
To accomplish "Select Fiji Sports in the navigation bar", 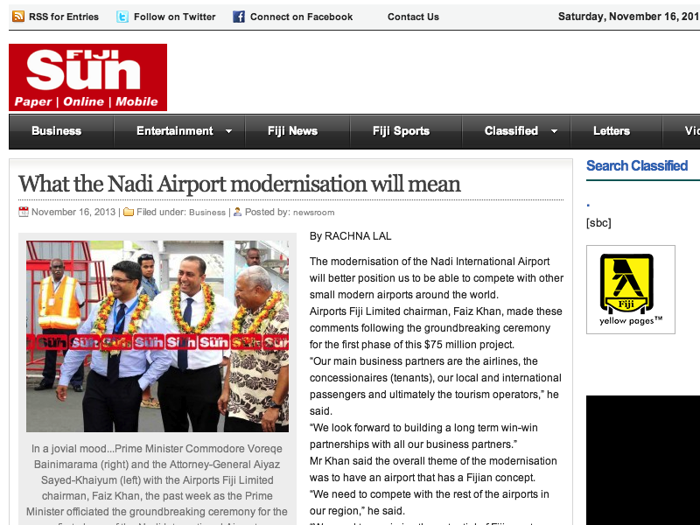I will (x=401, y=130).
